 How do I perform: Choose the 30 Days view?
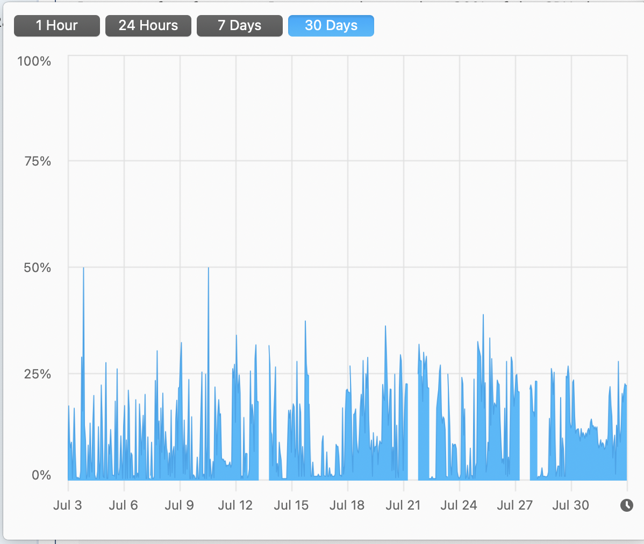pos(331,25)
